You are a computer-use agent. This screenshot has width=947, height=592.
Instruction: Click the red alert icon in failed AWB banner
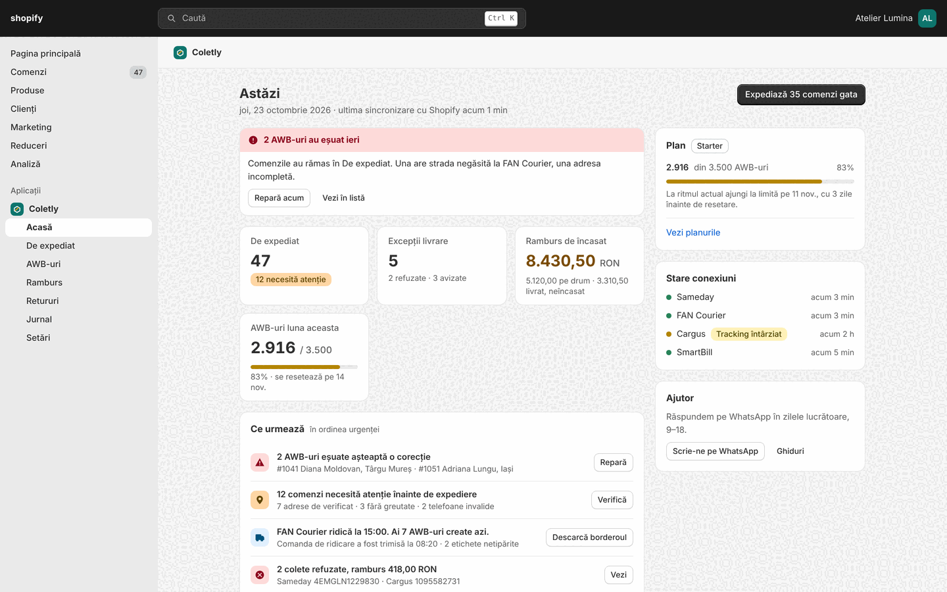click(253, 140)
